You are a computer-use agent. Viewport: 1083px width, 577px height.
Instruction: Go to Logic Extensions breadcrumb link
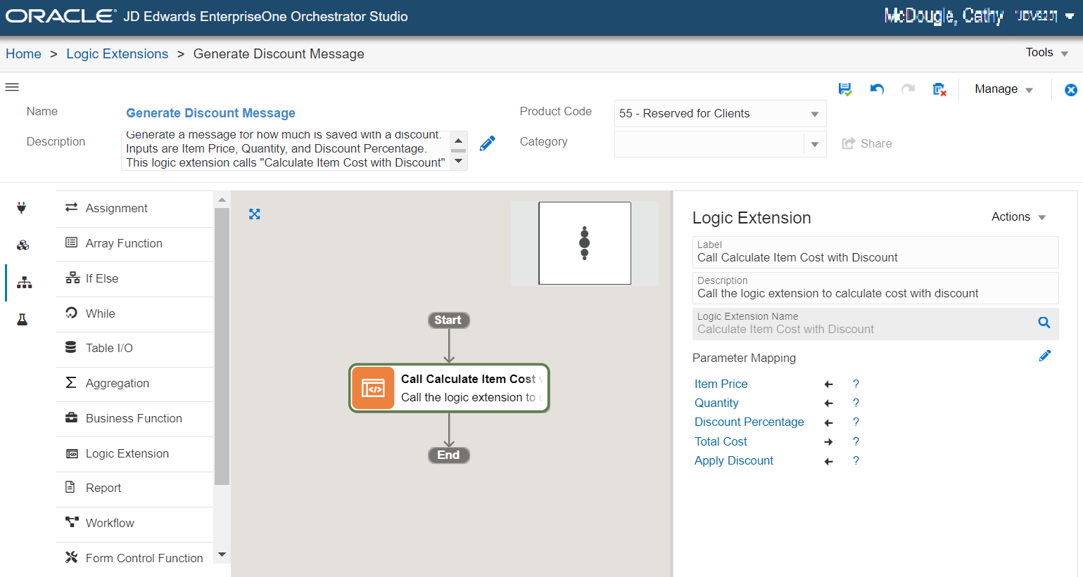tap(118, 54)
